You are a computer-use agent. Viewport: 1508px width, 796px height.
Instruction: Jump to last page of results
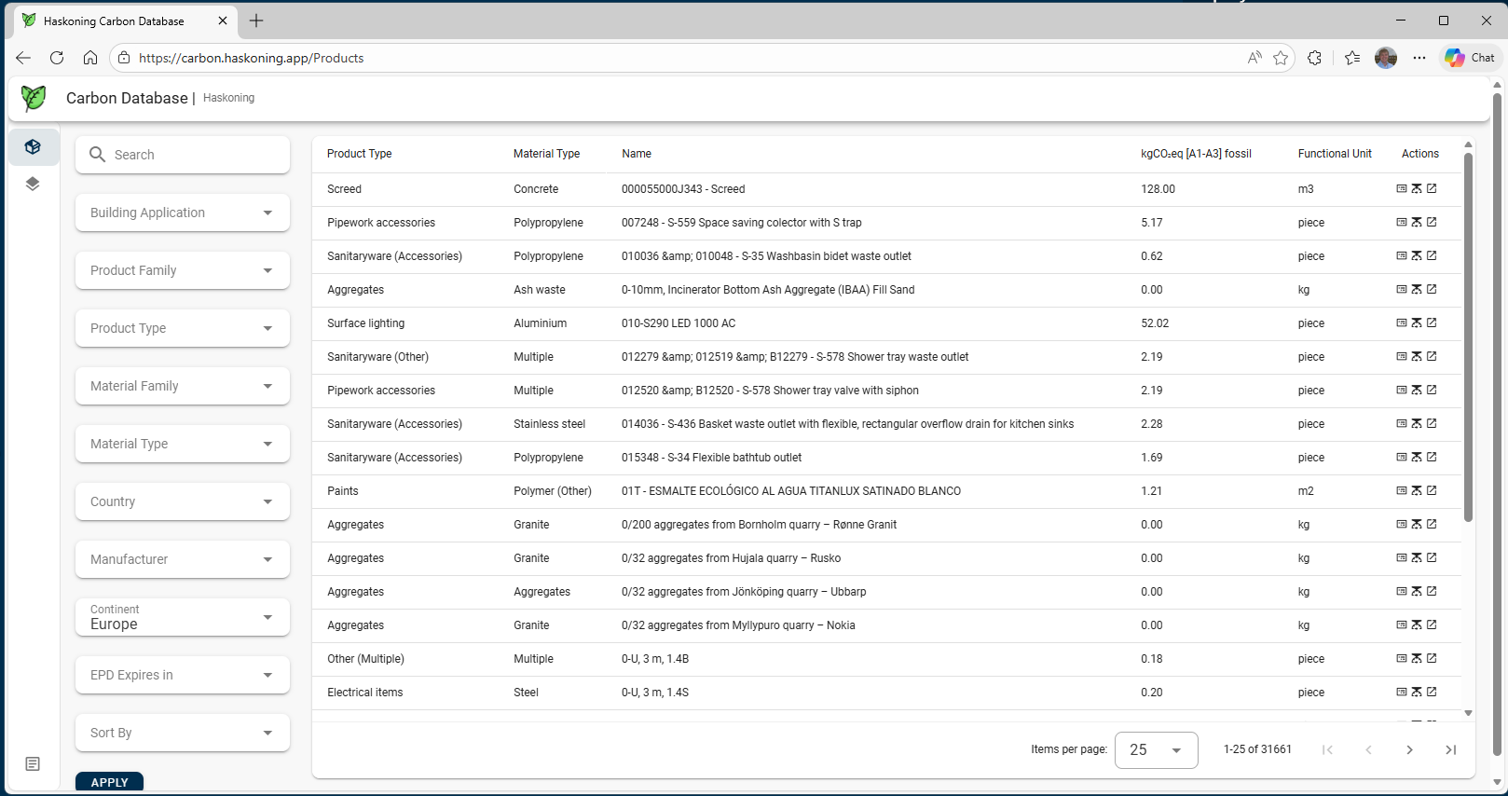[1450, 749]
